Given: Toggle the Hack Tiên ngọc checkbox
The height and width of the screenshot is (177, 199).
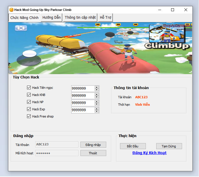Looking at the screenshot, I should [29, 87].
